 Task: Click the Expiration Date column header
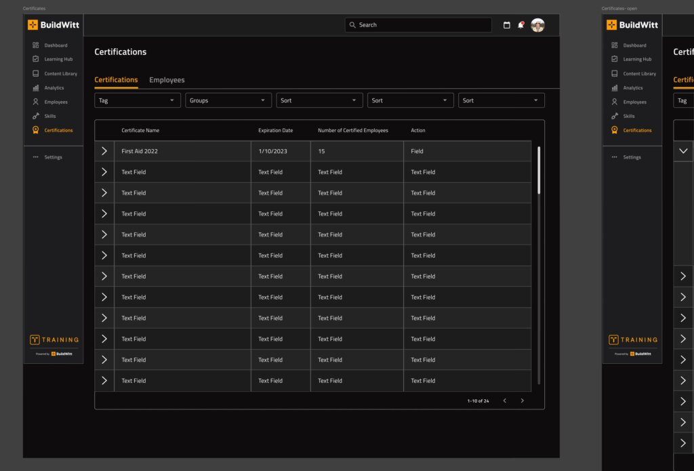[x=275, y=130]
